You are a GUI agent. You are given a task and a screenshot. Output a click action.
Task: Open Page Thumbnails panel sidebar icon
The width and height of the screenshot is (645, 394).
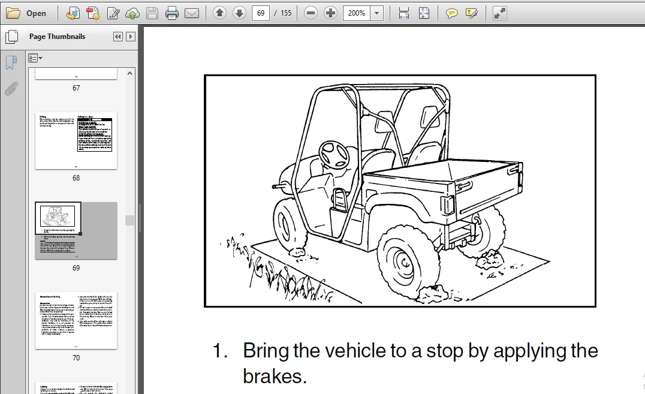(11, 37)
